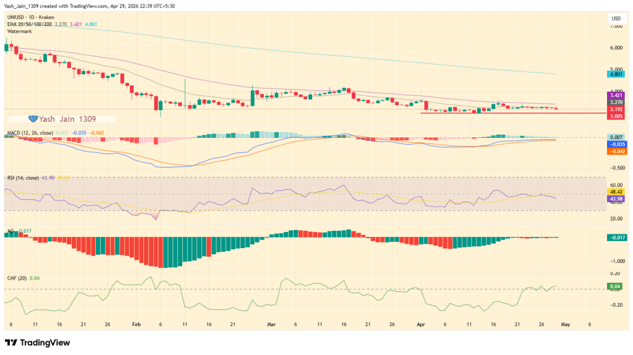Click the AO indicator legend label
The image size is (633, 355).
pyautogui.click(x=11, y=231)
